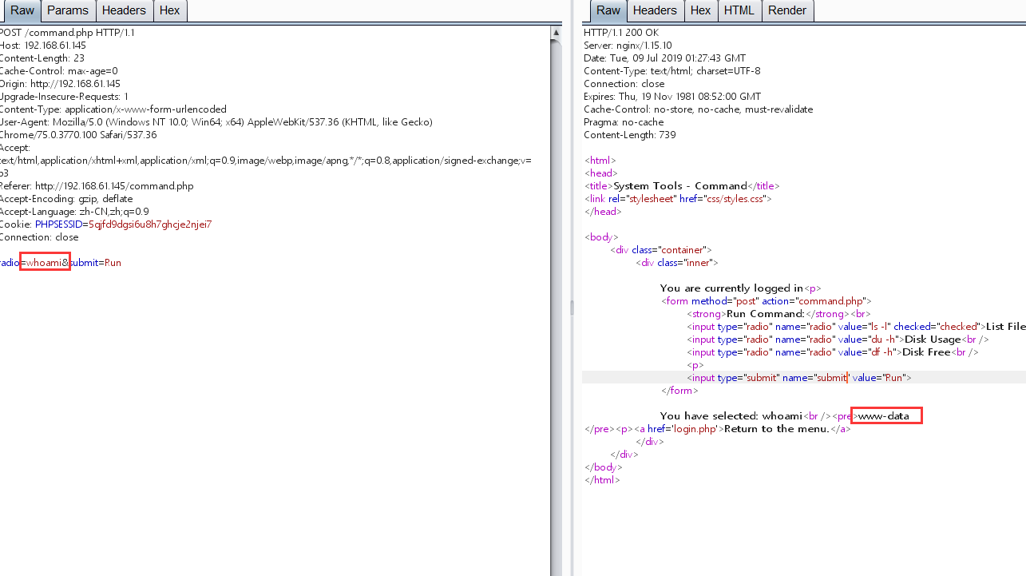
Task: Click the Disk Free radio input line
Action: point(833,352)
